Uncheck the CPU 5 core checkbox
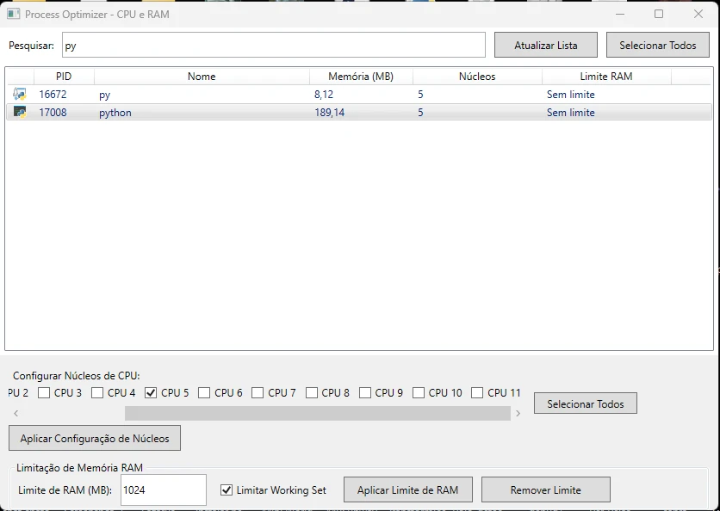The width and height of the screenshot is (720, 511). pyautogui.click(x=152, y=393)
